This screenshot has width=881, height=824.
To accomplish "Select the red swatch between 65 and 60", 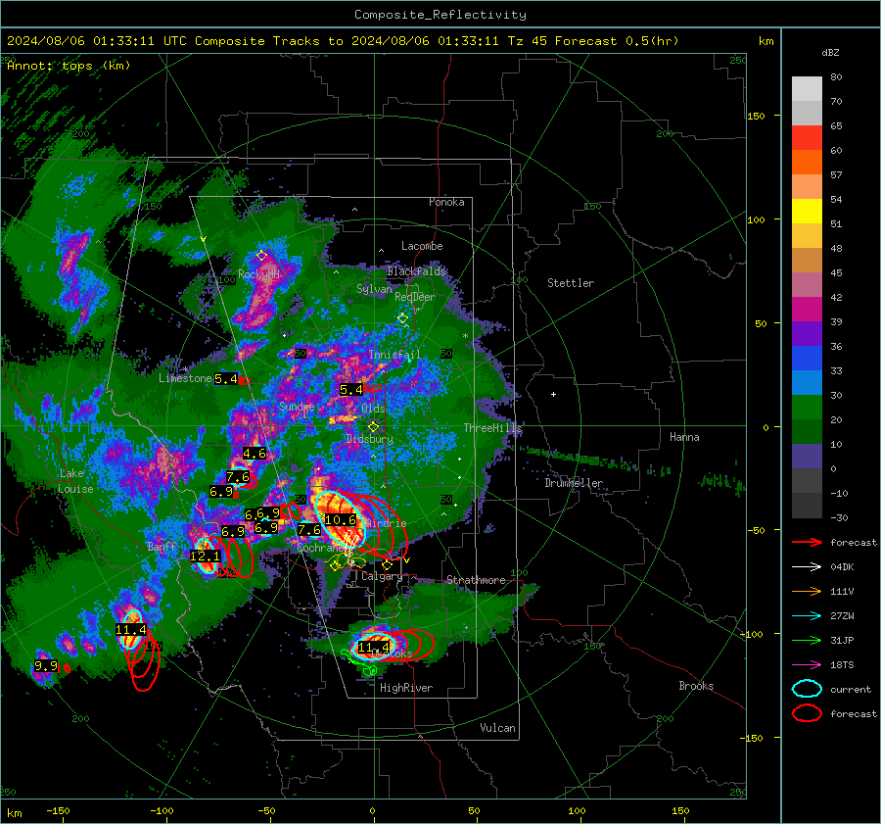I will click(807, 138).
